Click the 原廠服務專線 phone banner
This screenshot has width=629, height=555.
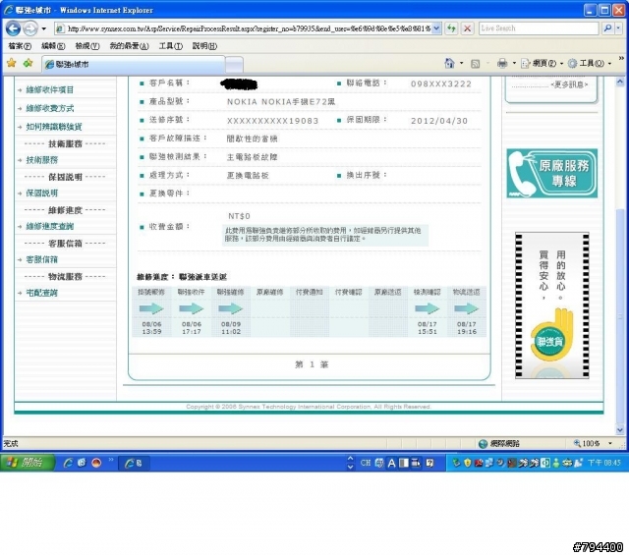[552, 173]
